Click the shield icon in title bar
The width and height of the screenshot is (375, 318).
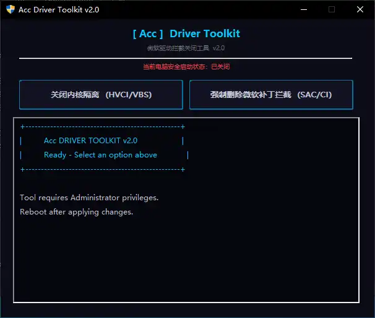(11, 9)
